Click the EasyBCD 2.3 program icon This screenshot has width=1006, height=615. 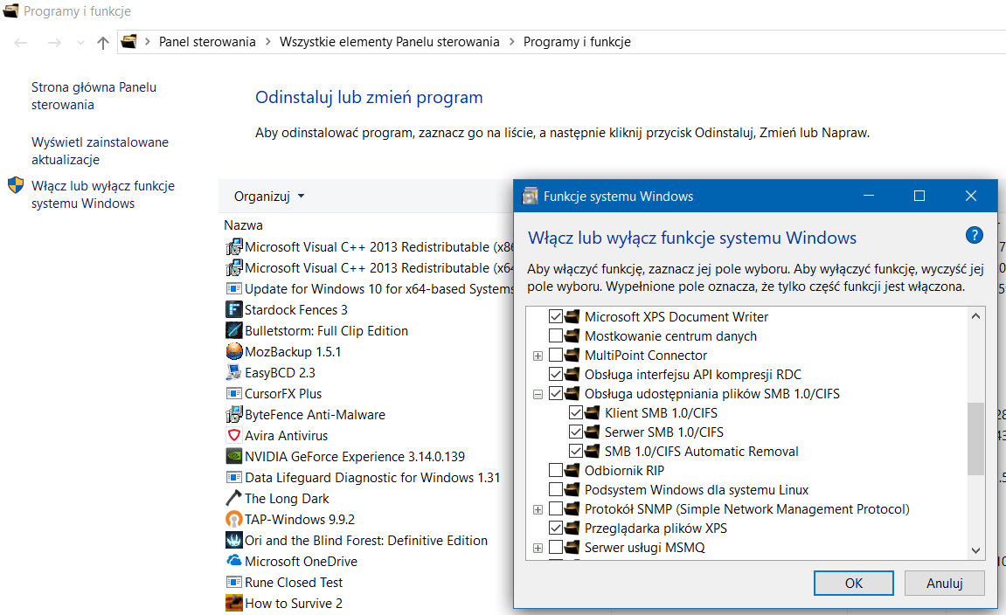[234, 373]
